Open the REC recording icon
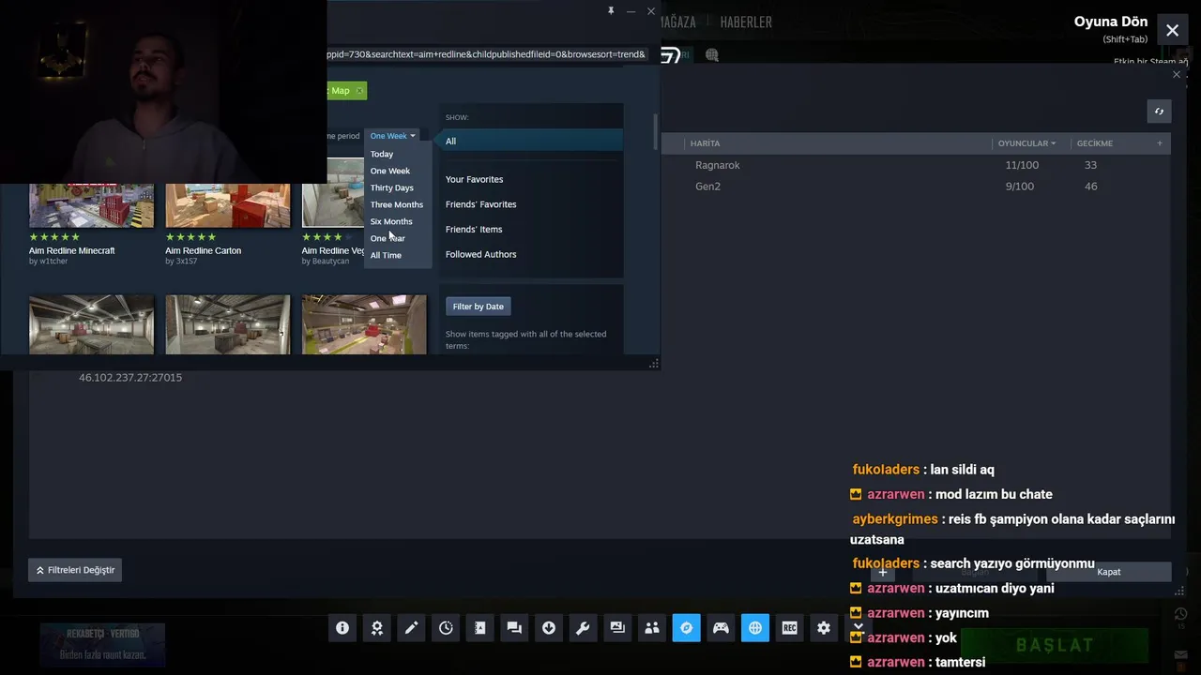Viewport: 1201px width, 675px height. pyautogui.click(x=789, y=628)
